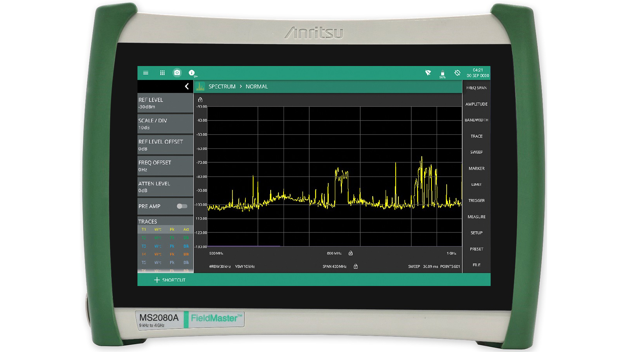Click the disabled Wi-Fi status icon

click(x=428, y=73)
